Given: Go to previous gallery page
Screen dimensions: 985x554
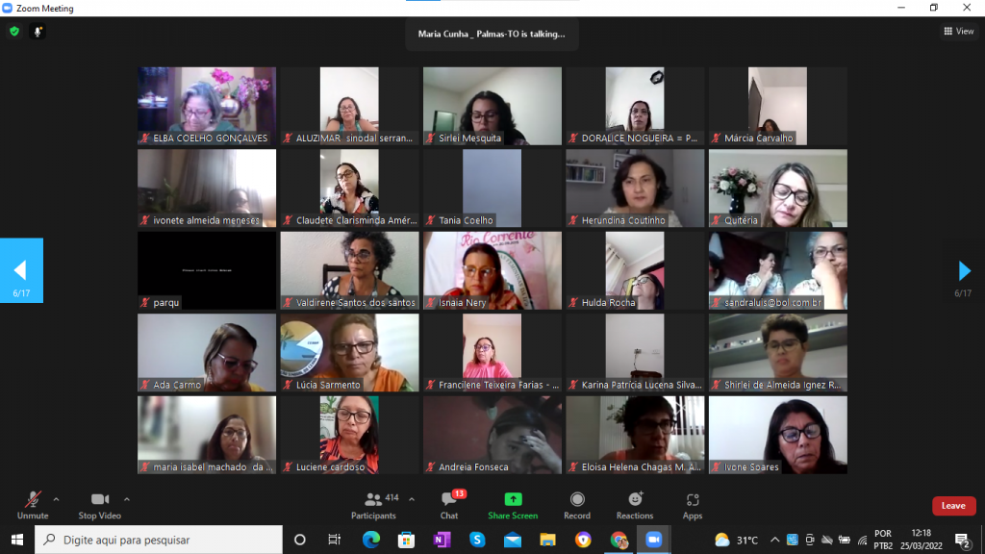Looking at the screenshot, I should pyautogui.click(x=20, y=270).
